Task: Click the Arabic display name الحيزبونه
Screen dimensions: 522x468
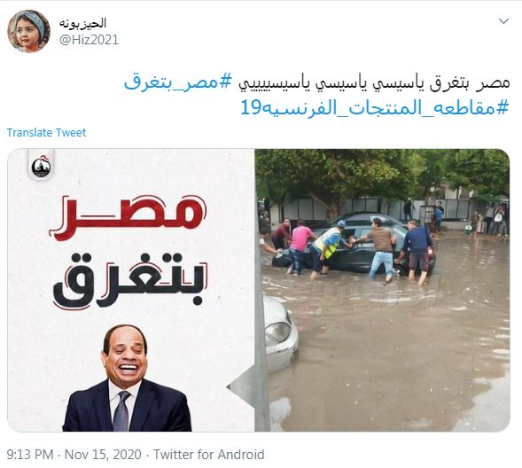Action: point(82,23)
